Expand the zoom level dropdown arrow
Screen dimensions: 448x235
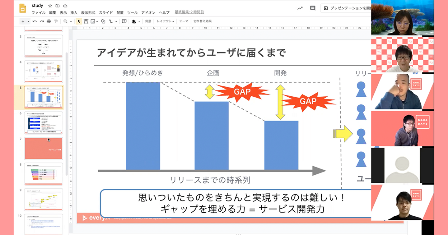coord(71,22)
